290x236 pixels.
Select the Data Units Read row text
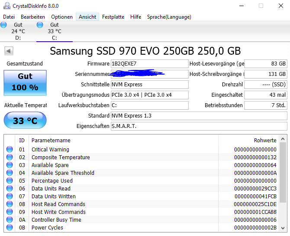tap(51, 188)
